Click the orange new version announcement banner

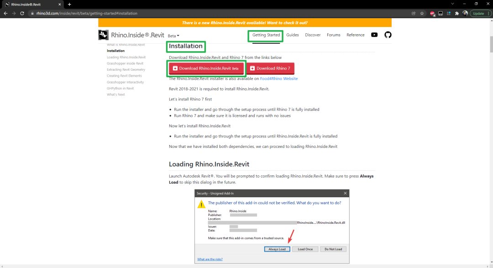245,23
